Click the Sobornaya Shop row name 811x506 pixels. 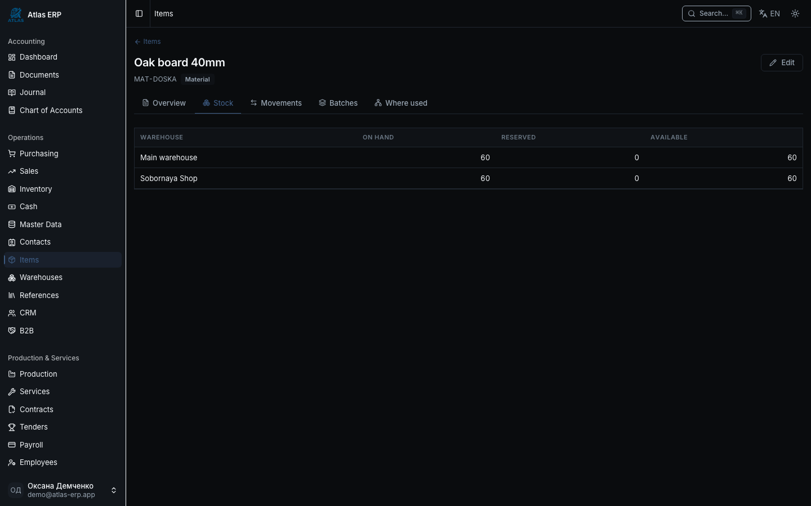[x=168, y=178]
